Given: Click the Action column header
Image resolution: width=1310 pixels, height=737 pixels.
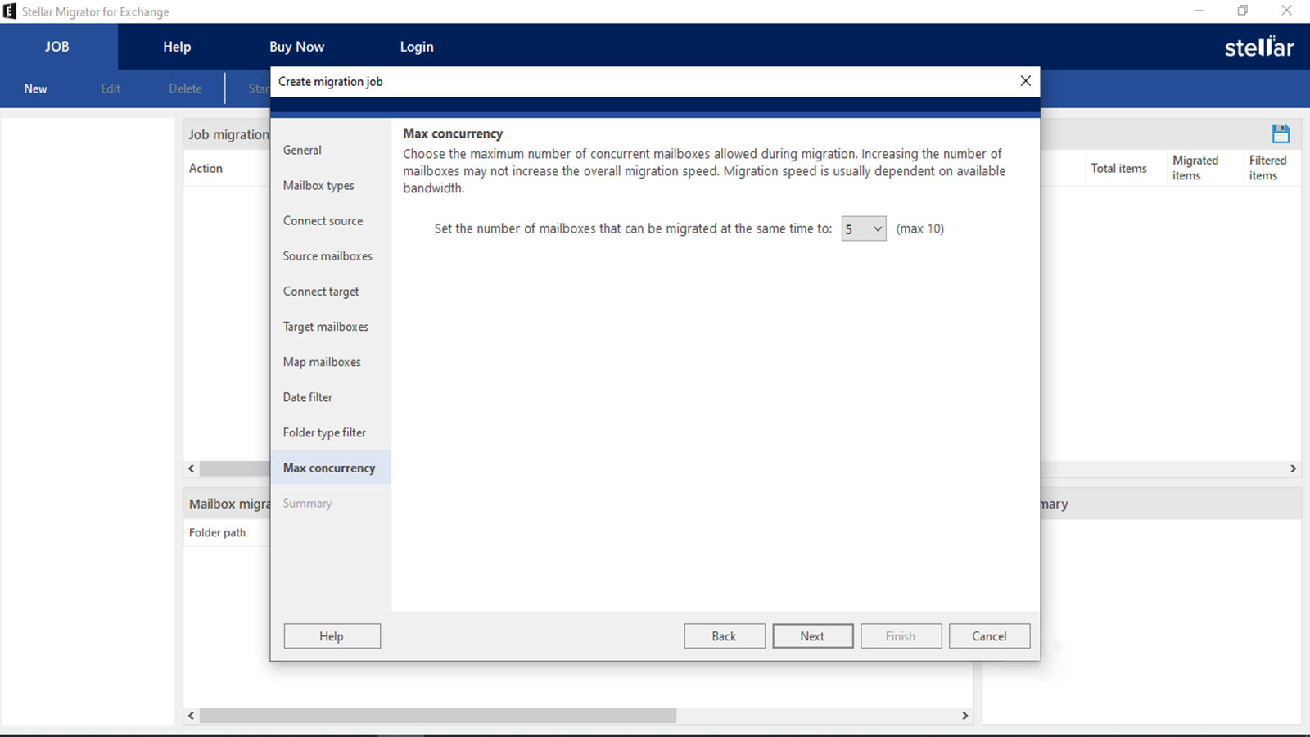Looking at the screenshot, I should (x=206, y=168).
